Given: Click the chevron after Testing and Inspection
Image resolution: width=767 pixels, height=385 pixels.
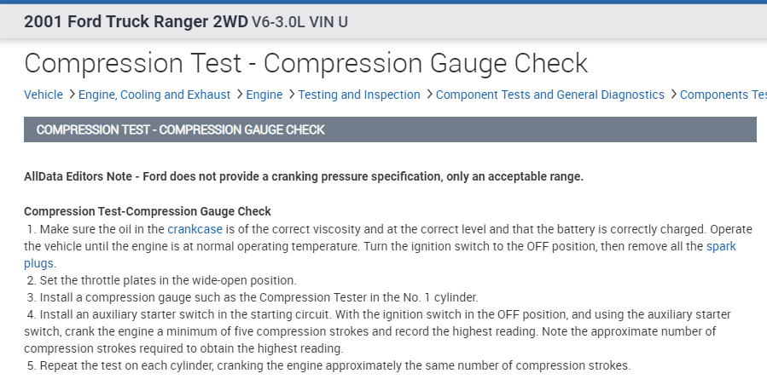Looking at the screenshot, I should point(428,95).
